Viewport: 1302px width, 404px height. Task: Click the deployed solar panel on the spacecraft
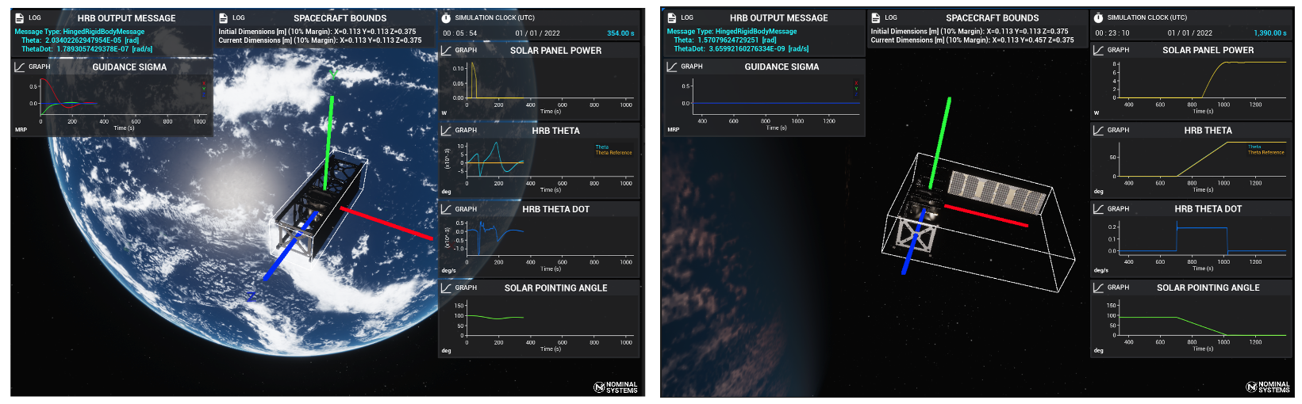[x=998, y=193]
